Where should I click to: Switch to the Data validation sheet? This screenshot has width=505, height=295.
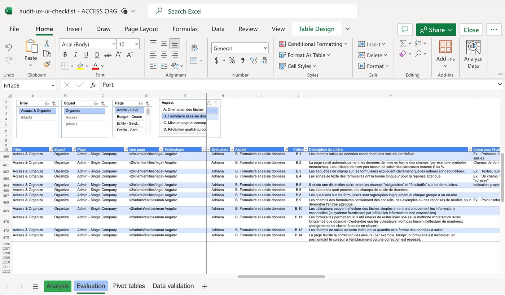click(173, 286)
